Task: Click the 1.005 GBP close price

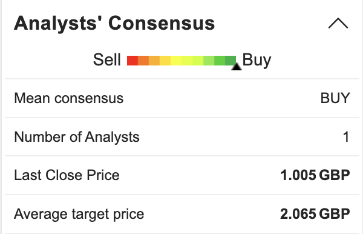Action: click(315, 175)
